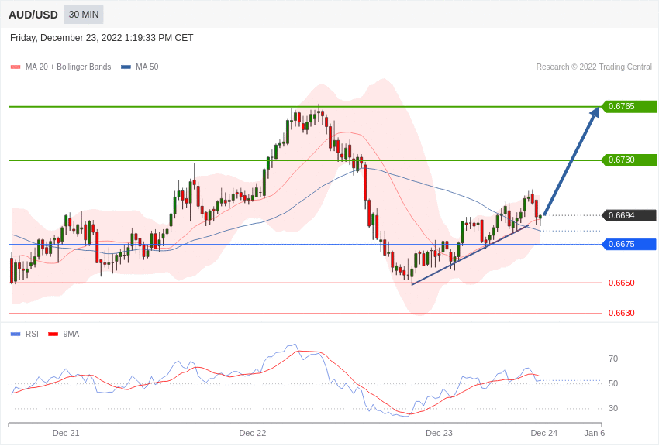The image size is (659, 446).
Task: Select the MA 50 legend label
Action: [x=147, y=67]
